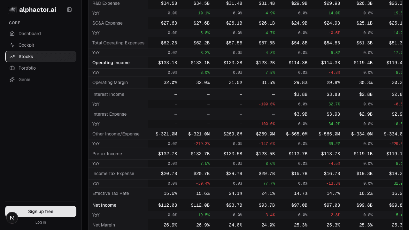The width and height of the screenshot is (409, 230).
Task: Click the 69.2% Other Income YoY value
Action: pos(334,144)
